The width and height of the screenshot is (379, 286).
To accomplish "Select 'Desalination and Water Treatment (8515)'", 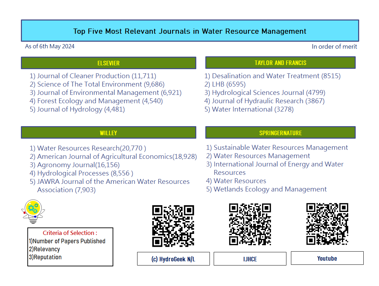I will pyautogui.click(x=273, y=76).
